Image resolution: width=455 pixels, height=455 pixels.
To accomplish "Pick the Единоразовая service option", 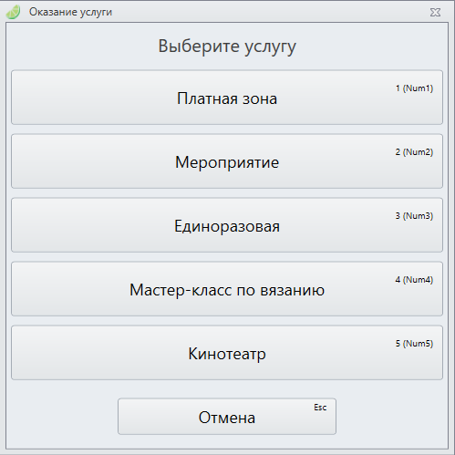I will [227, 225].
